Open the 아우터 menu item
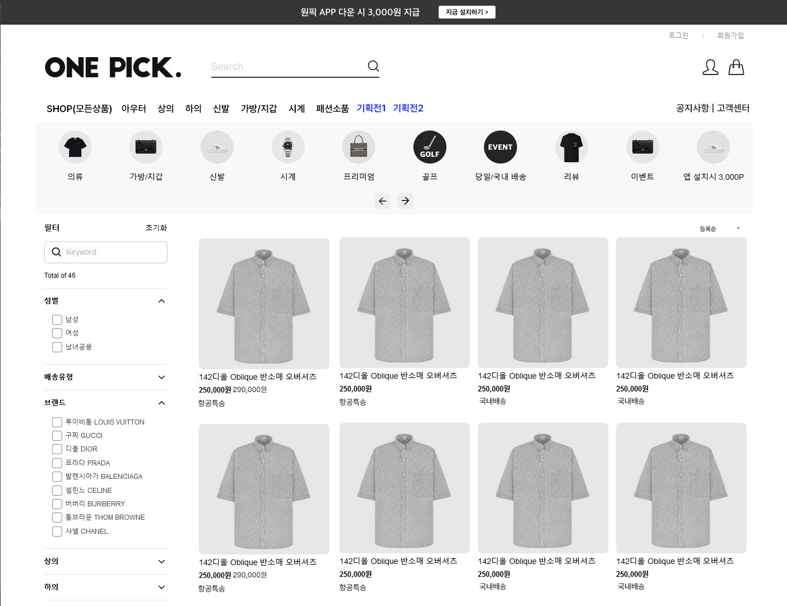Image resolution: width=787 pixels, height=606 pixels. coord(134,109)
